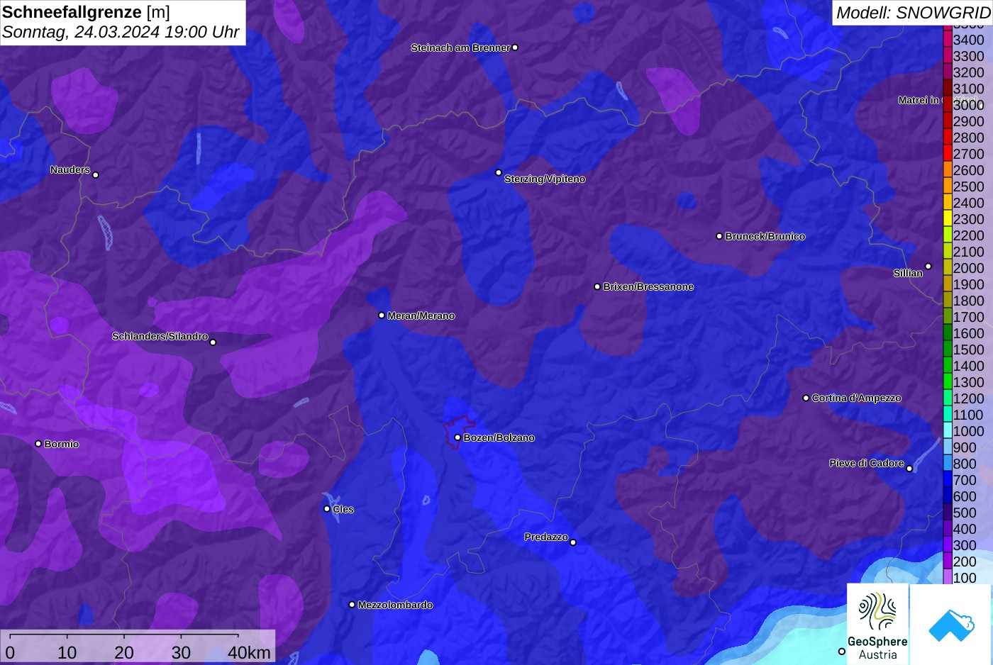This screenshot has height=665, width=993.
Task: Click the 600 legend value
Action: pos(965,496)
